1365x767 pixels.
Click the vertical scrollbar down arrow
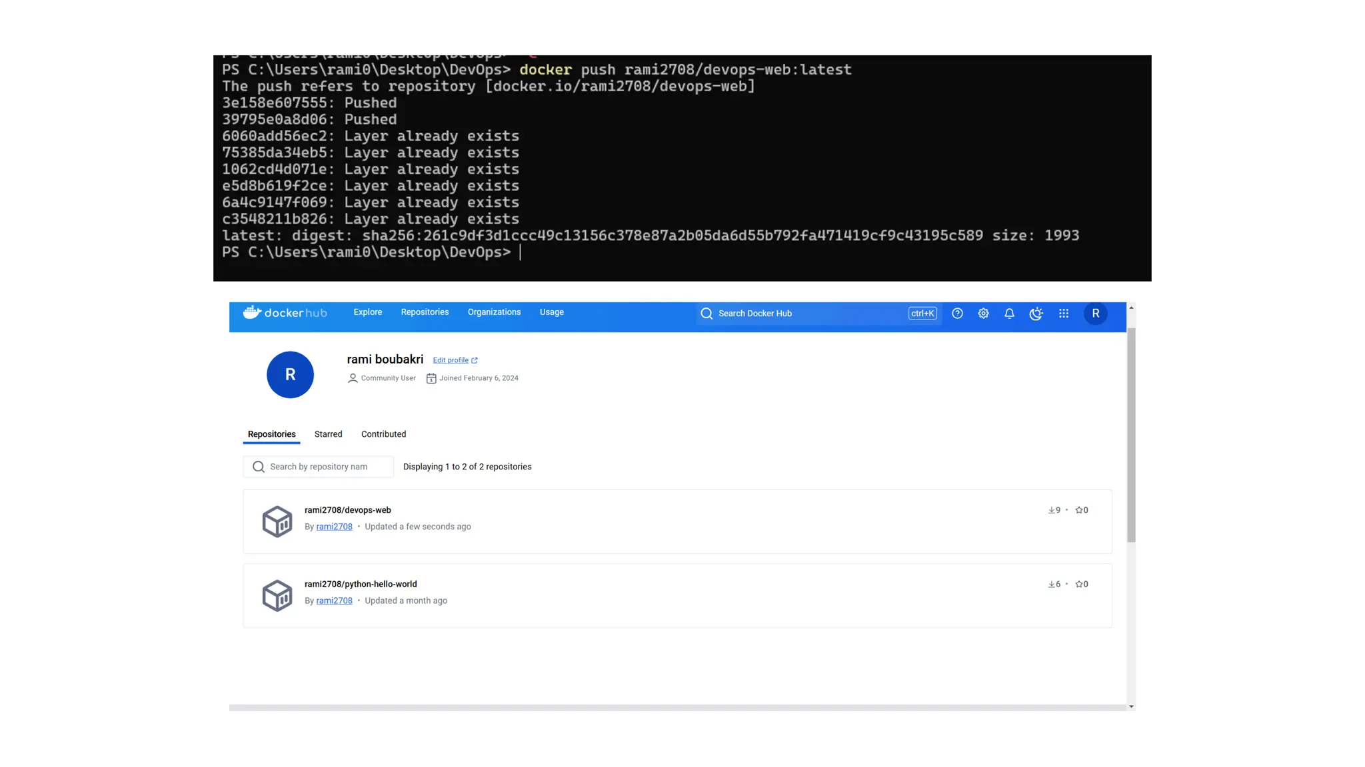click(x=1131, y=706)
